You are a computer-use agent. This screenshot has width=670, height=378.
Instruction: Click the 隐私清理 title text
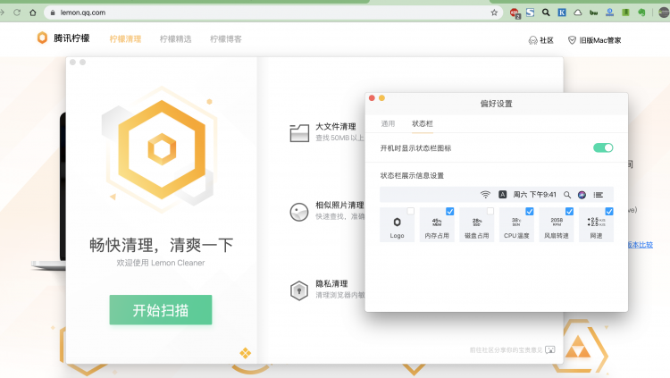coord(331,283)
